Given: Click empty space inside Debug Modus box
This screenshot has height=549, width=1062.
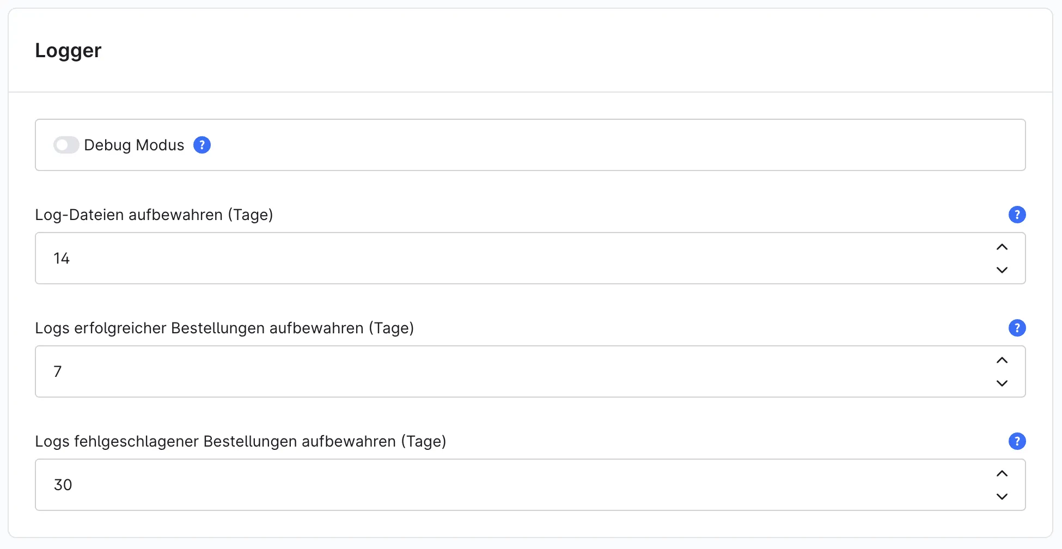Looking at the screenshot, I should (615, 145).
